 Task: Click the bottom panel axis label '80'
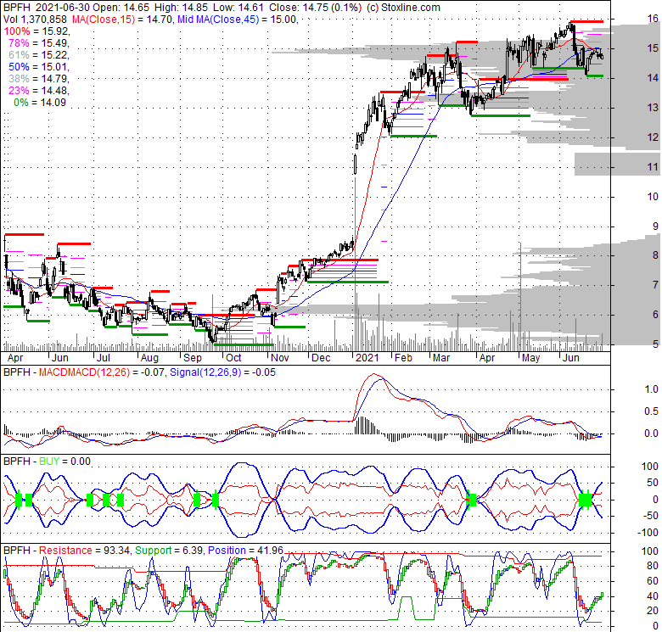(653, 566)
